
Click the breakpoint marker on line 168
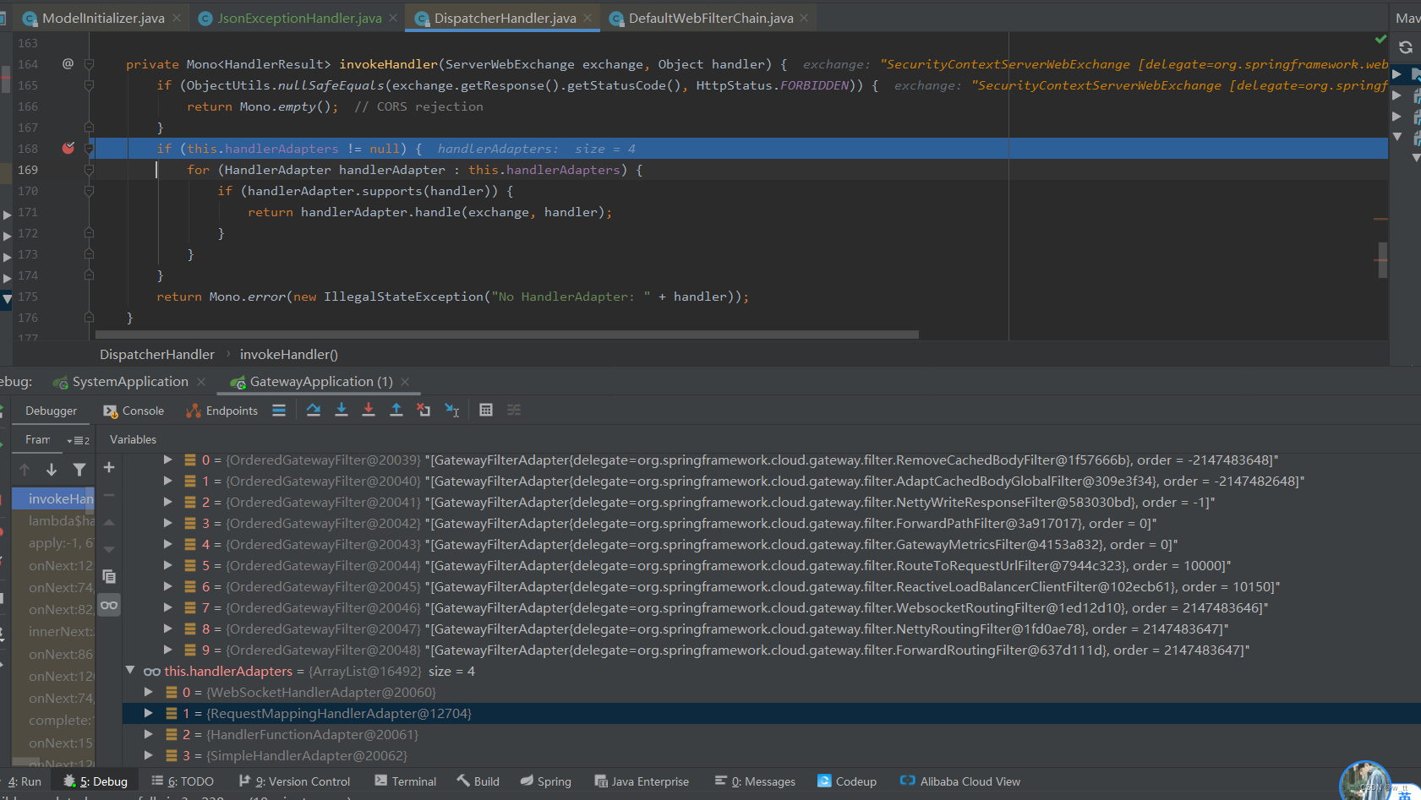pyautogui.click(x=68, y=148)
